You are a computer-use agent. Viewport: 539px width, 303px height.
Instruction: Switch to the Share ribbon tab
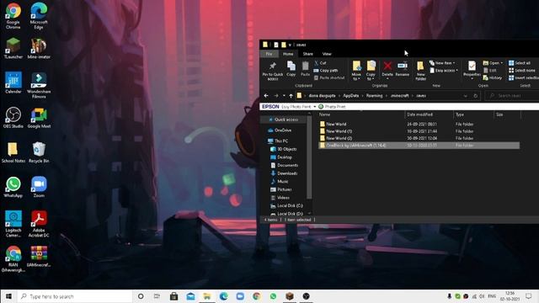coord(307,54)
